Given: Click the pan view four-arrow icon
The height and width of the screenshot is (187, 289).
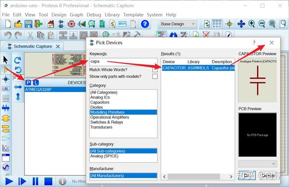Looking at the screenshot, I should coord(241,24).
